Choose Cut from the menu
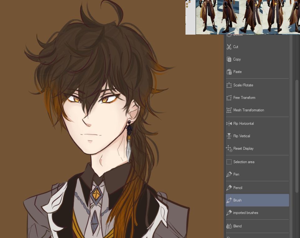 [x=257, y=47]
